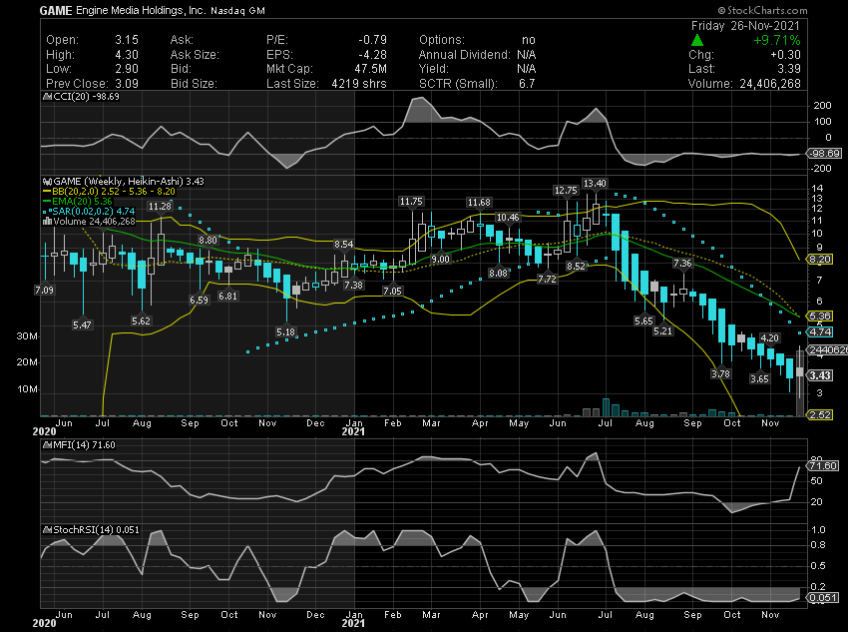This screenshot has height=632, width=848.
Task: Click the P/E value -0.79
Action: click(x=373, y=40)
